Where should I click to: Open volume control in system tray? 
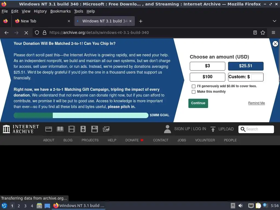241,206
